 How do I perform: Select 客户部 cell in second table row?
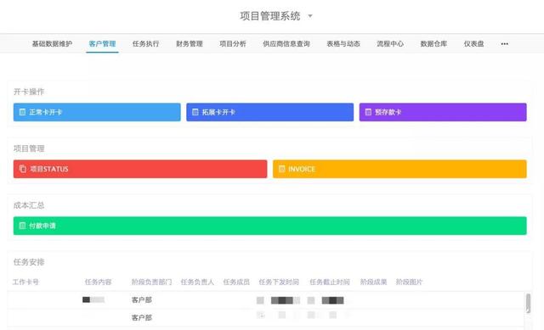(x=142, y=317)
